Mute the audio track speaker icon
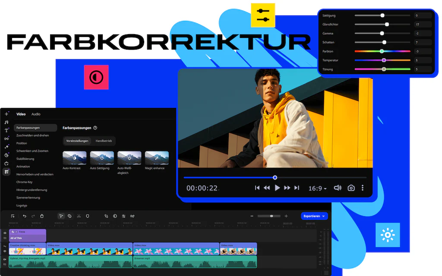The image size is (442, 276). tap(5, 259)
